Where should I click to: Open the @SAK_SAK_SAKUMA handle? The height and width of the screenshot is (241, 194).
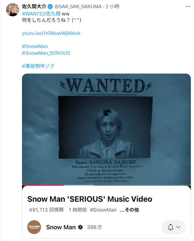78,6
